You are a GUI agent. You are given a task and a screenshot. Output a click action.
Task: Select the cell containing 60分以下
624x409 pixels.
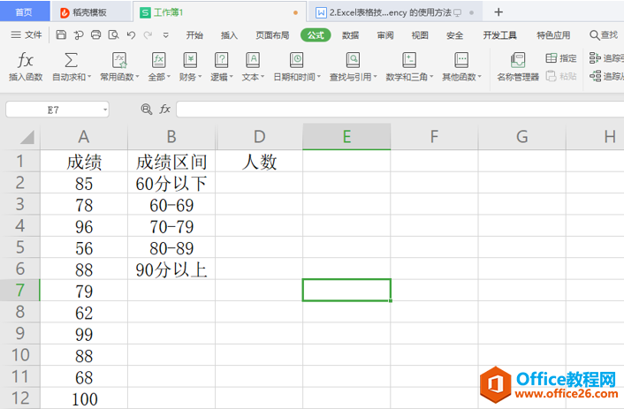[x=171, y=183]
